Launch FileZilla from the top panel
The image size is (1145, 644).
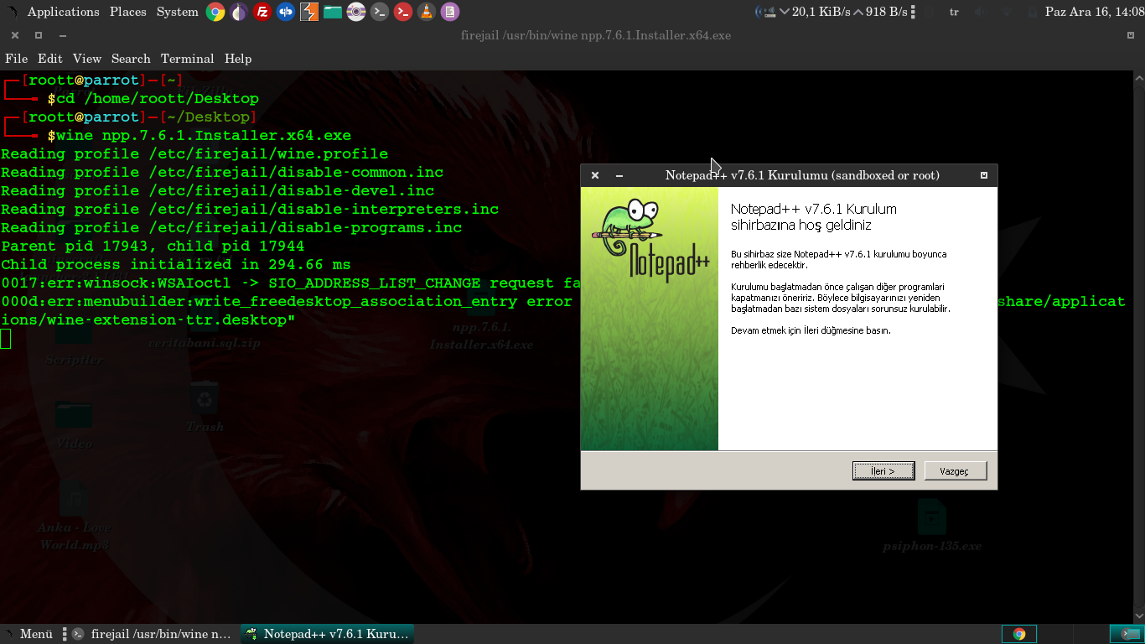[262, 12]
